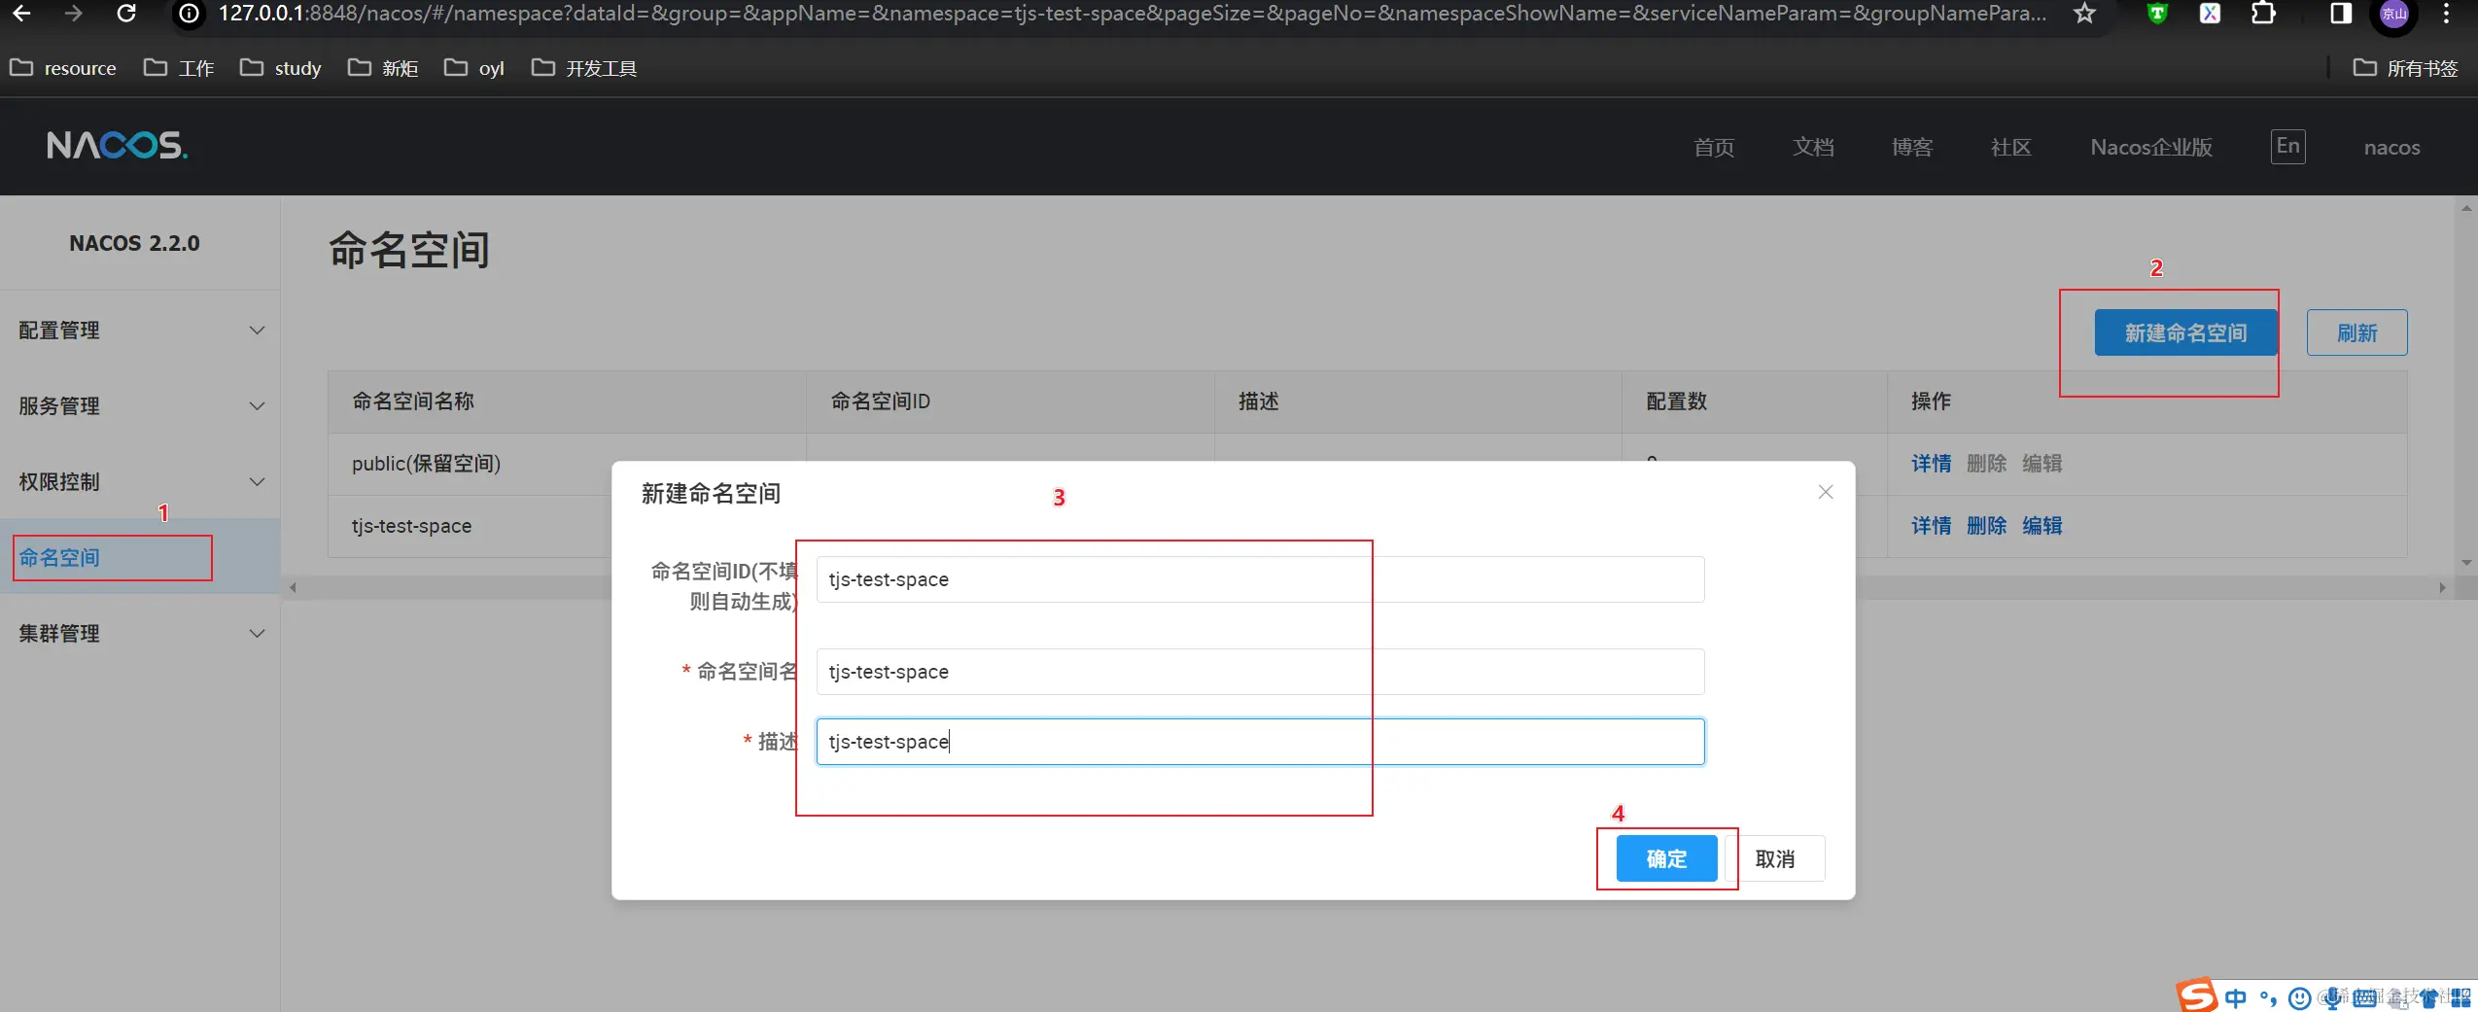Focus the 命名空间ID input field
Image resolution: width=2478 pixels, height=1012 pixels.
[1260, 579]
